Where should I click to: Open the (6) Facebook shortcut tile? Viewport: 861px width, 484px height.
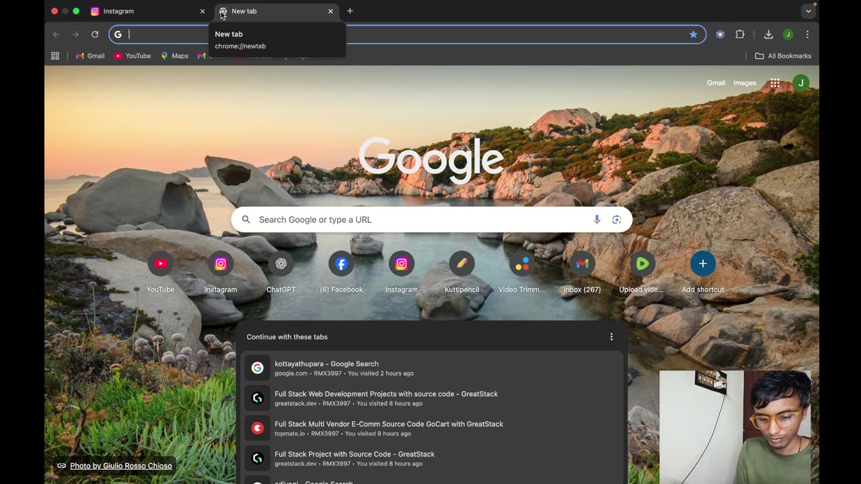(341, 271)
